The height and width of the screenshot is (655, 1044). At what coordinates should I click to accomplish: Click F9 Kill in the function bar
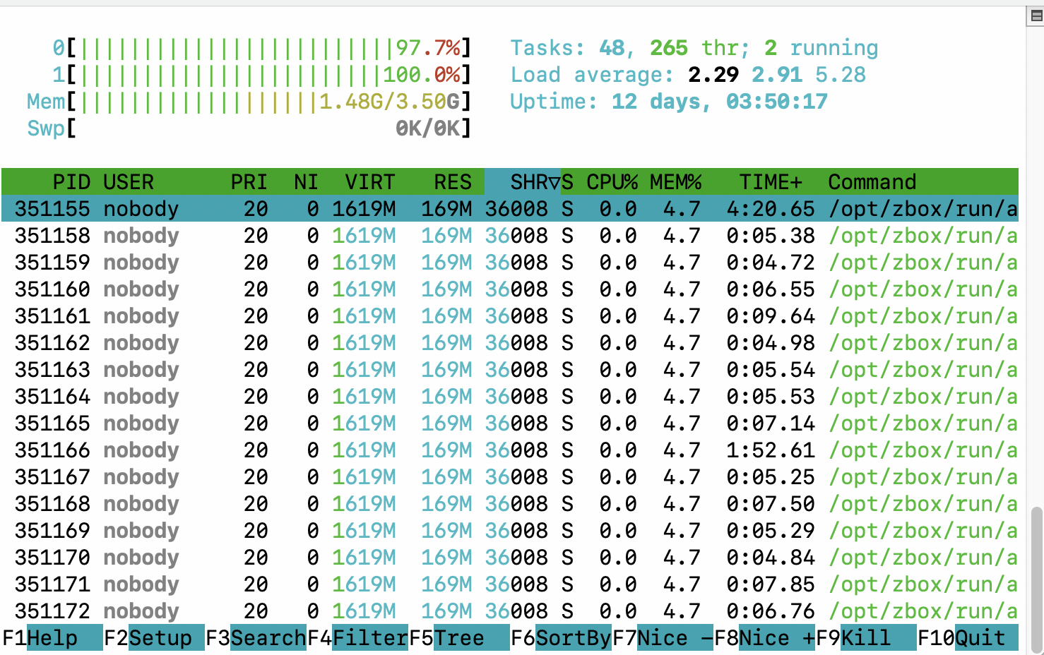(x=866, y=638)
